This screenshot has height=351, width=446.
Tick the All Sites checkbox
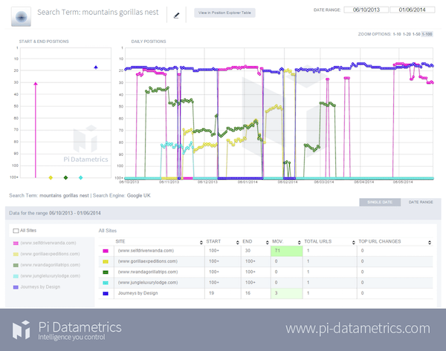[x=16, y=232]
